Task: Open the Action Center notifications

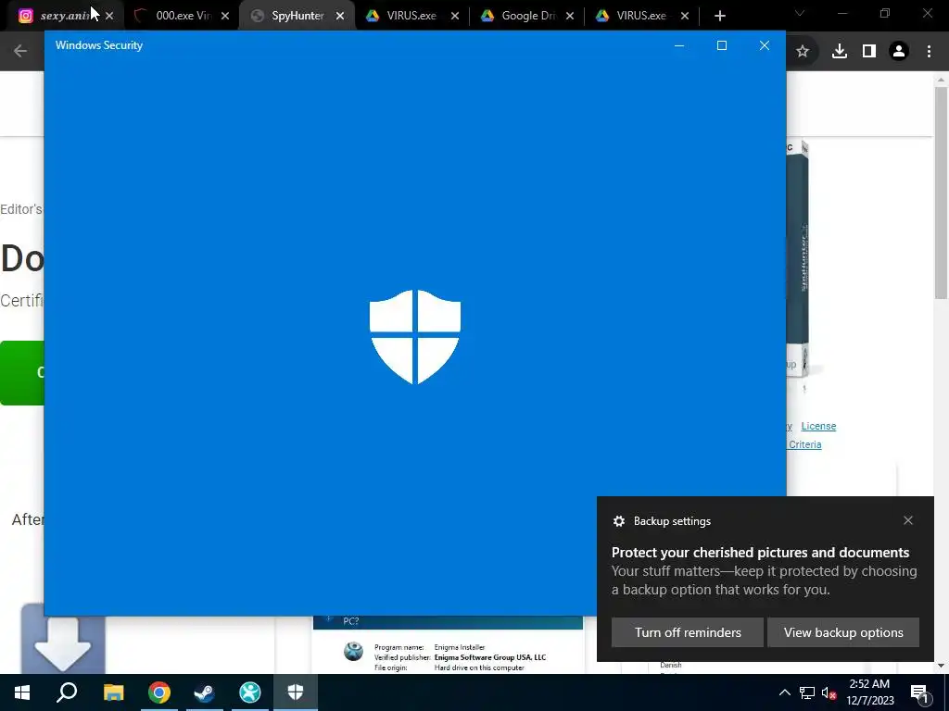Action: 919,692
